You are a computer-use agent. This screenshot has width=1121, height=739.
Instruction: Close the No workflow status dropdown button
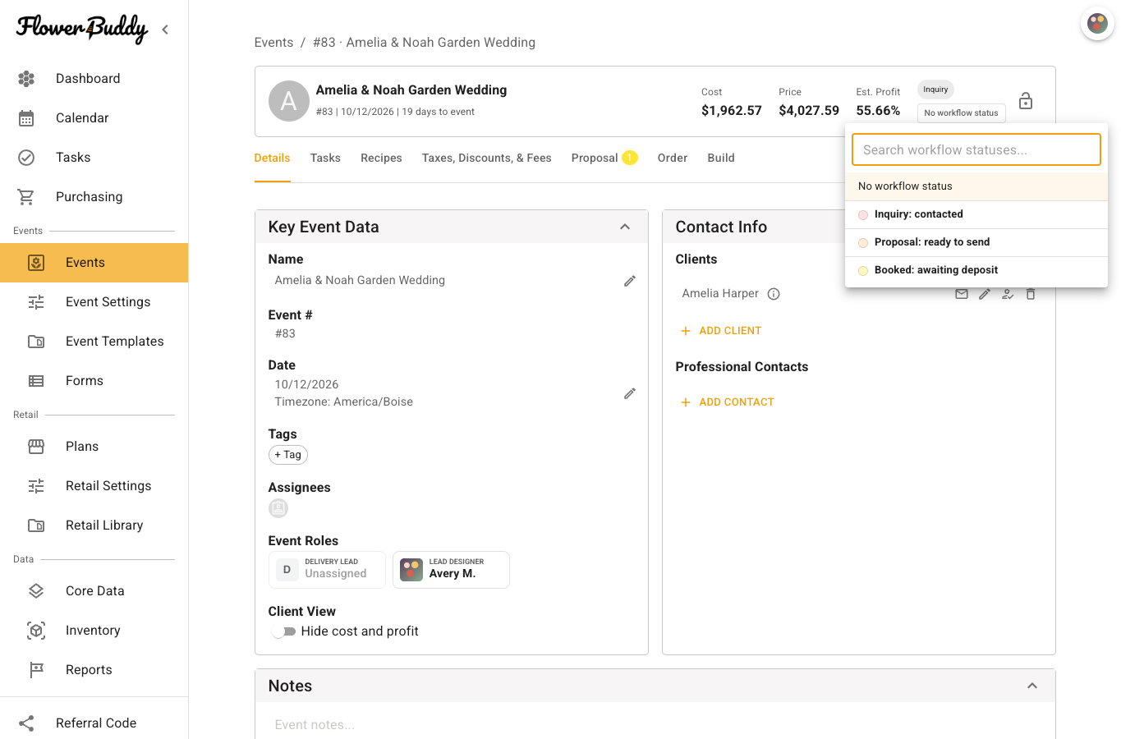962,113
